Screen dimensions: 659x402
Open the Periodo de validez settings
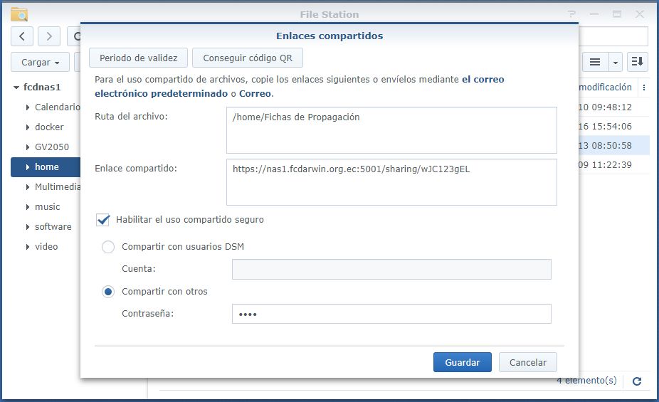(138, 58)
